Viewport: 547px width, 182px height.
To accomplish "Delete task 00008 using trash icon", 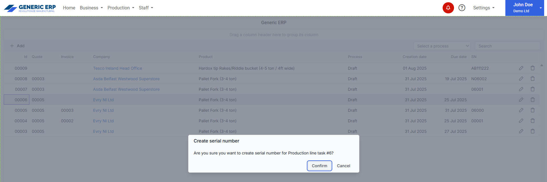I will (x=532, y=79).
